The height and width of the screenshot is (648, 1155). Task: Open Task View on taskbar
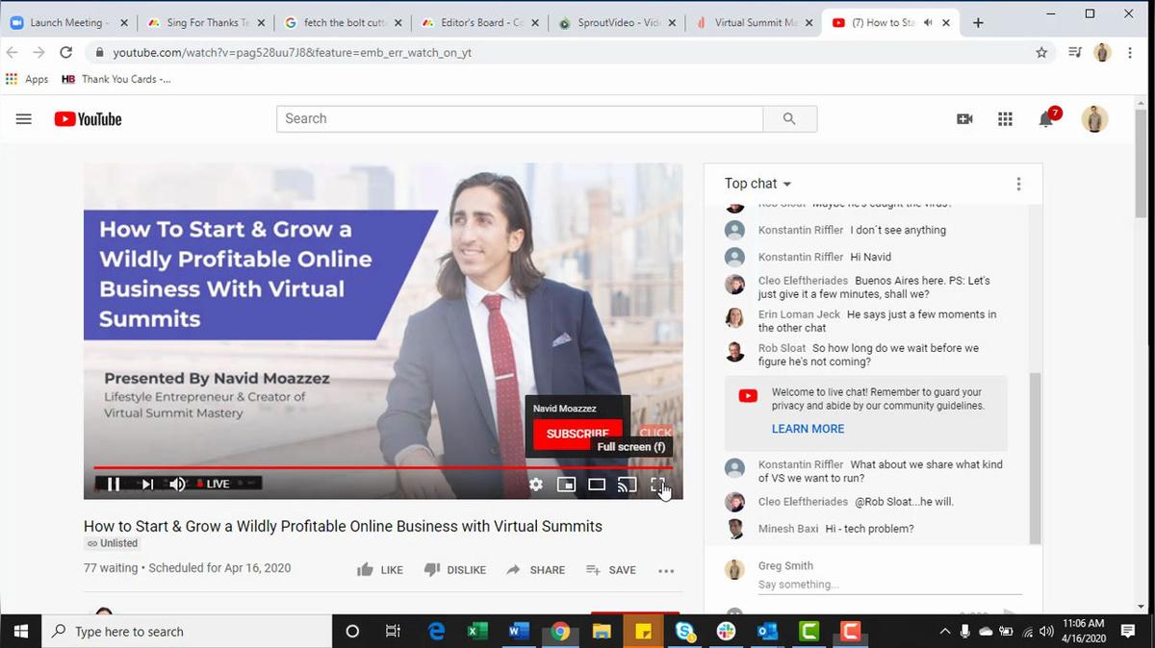pyautogui.click(x=393, y=632)
